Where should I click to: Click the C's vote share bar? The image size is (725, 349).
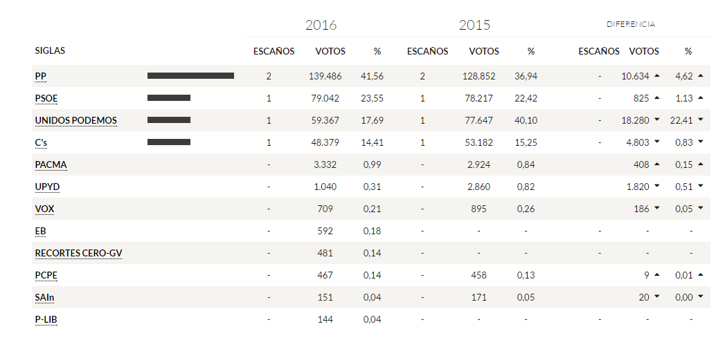pyautogui.click(x=168, y=142)
